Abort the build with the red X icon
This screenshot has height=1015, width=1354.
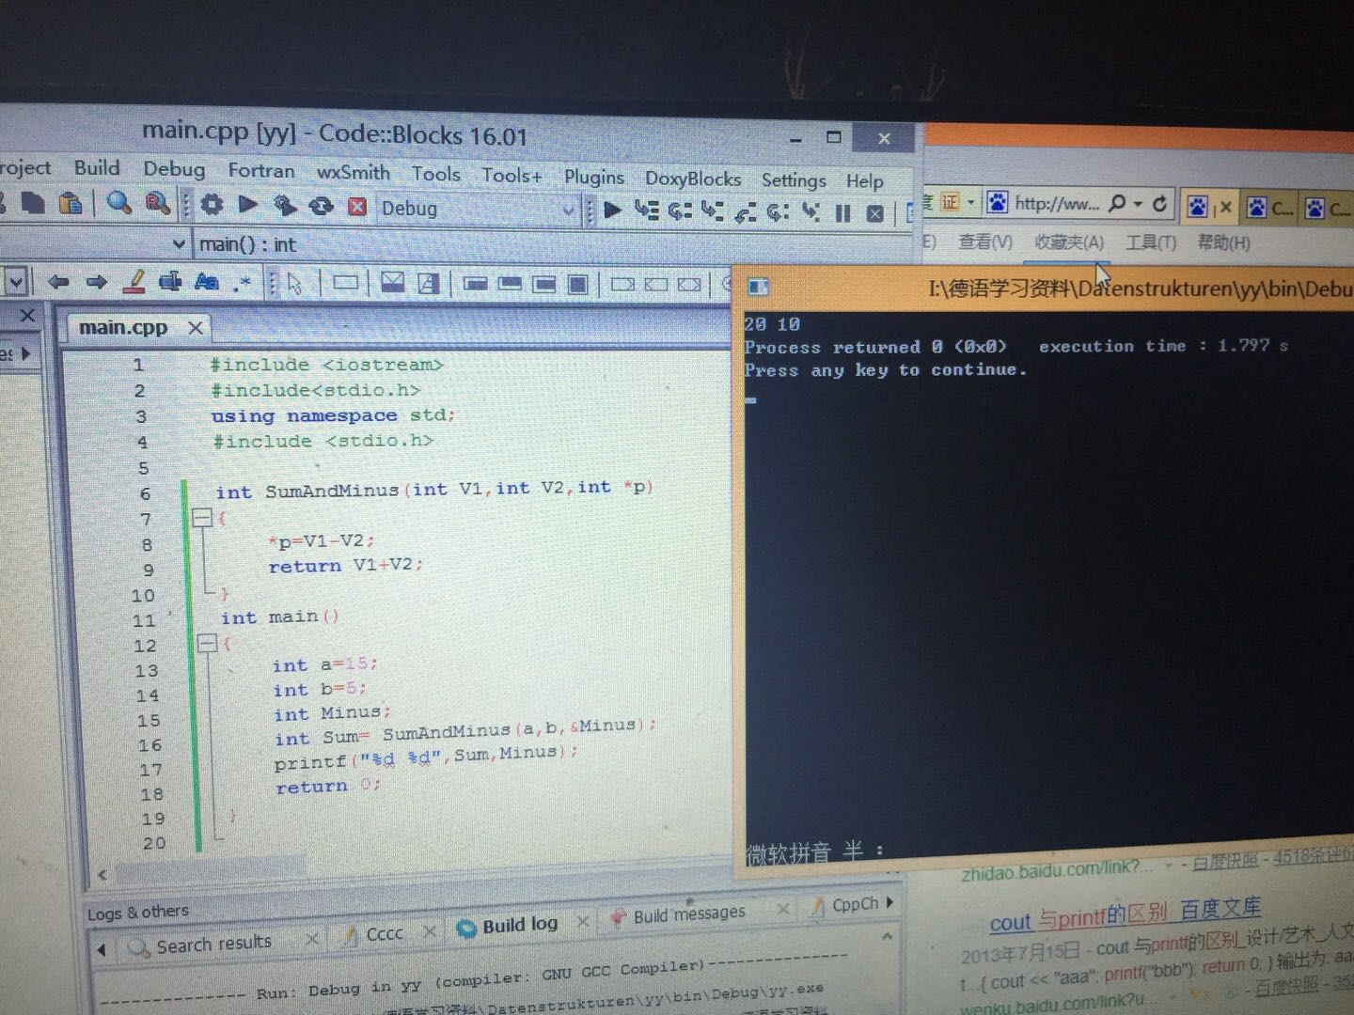[x=357, y=207]
